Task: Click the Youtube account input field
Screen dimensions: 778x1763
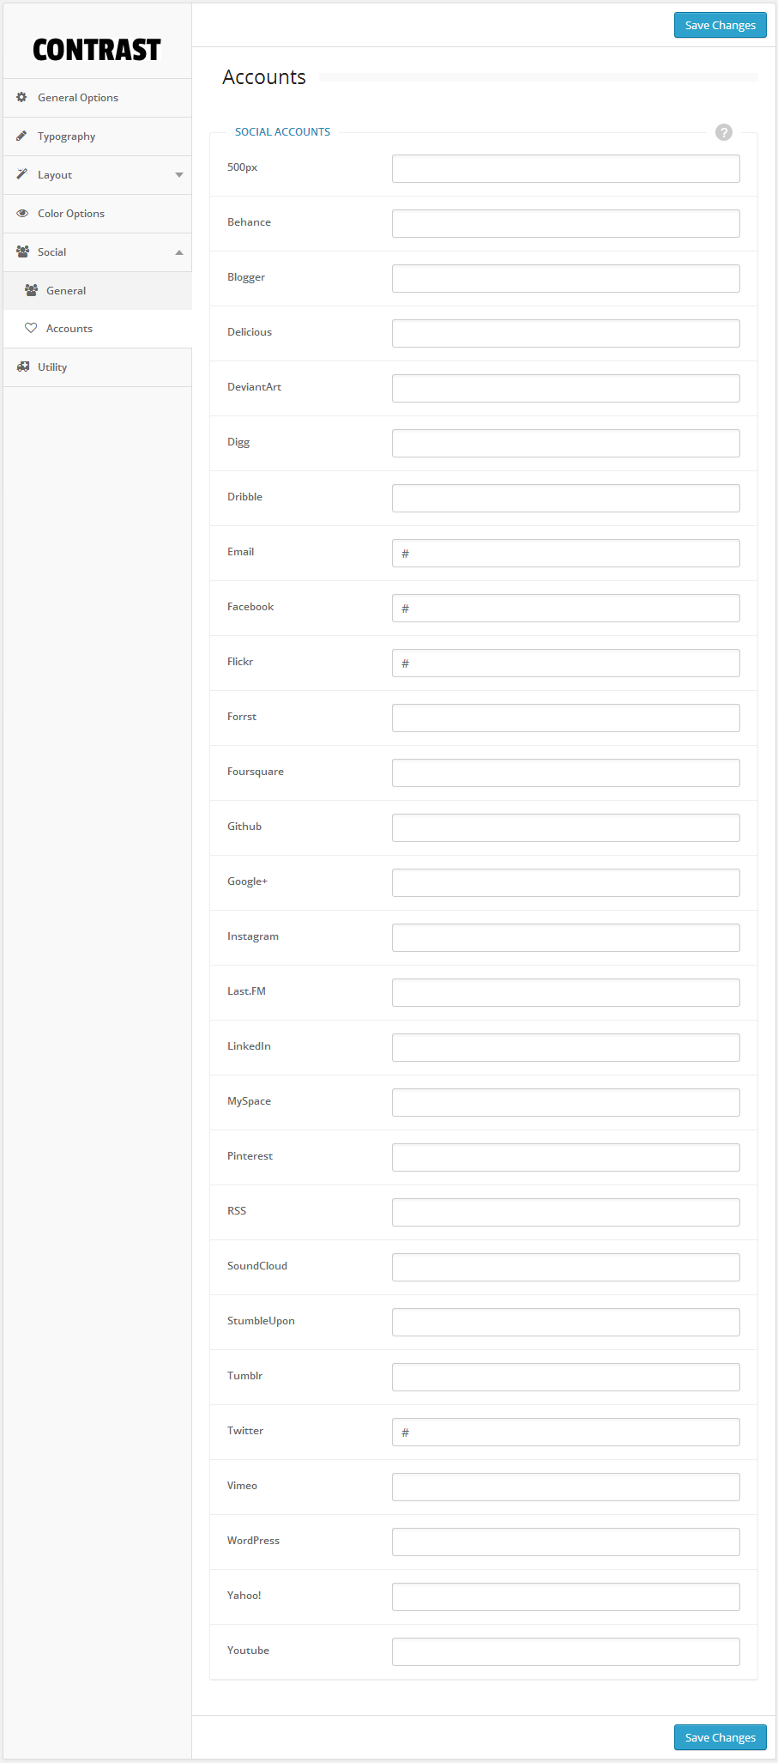Action: (565, 1652)
